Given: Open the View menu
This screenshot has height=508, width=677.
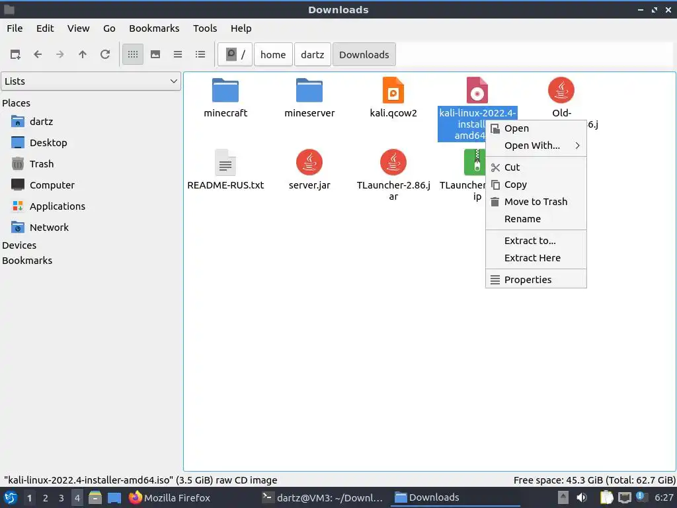Looking at the screenshot, I should (78, 28).
